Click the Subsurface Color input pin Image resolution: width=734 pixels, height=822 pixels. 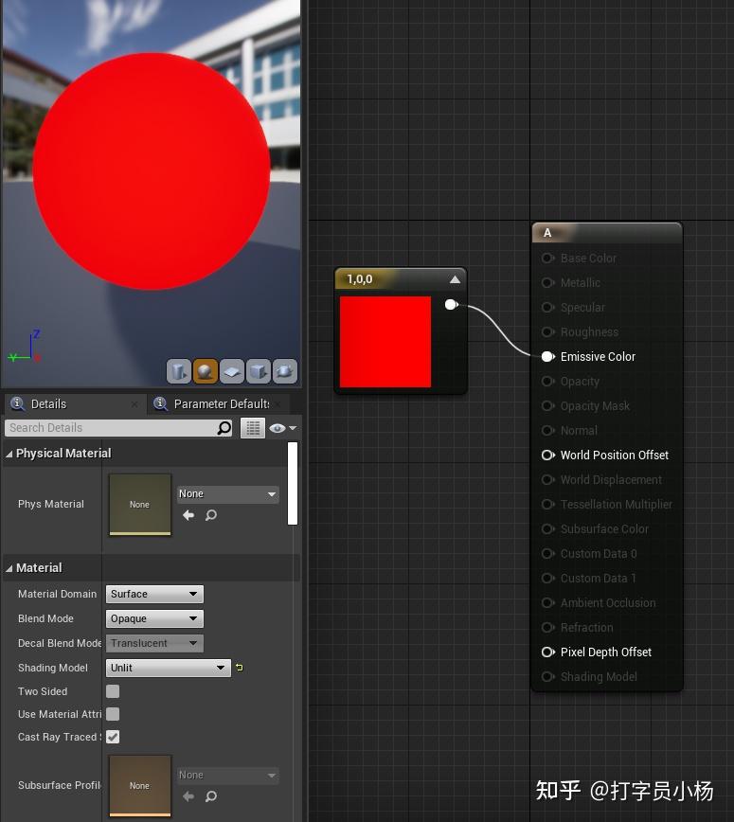pyautogui.click(x=547, y=529)
